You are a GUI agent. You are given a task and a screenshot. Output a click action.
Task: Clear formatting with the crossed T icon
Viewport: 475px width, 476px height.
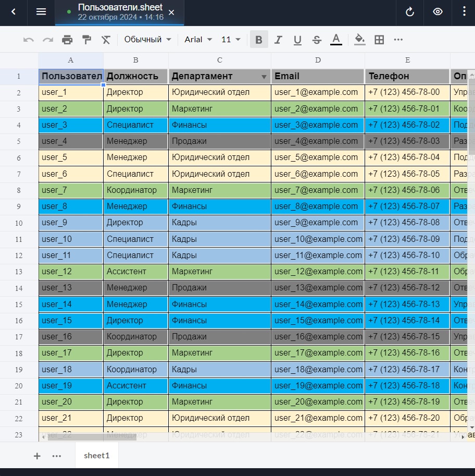coord(106,40)
